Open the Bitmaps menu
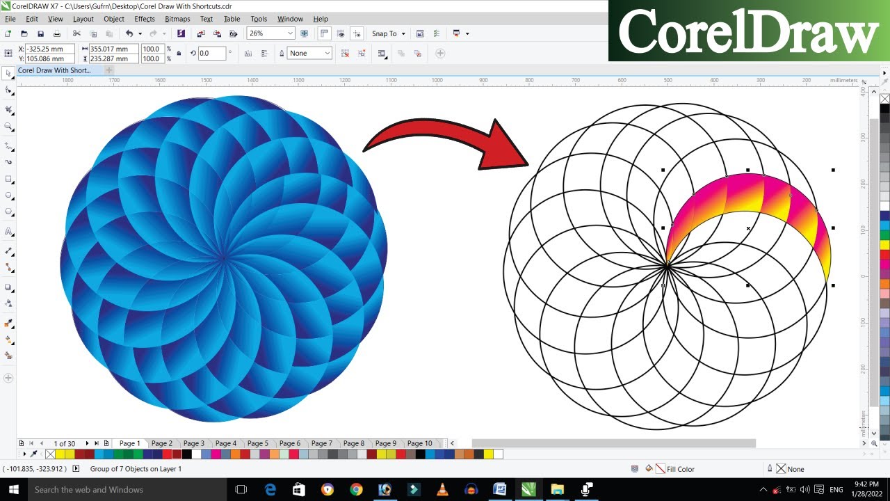The image size is (890, 501). pos(177,19)
